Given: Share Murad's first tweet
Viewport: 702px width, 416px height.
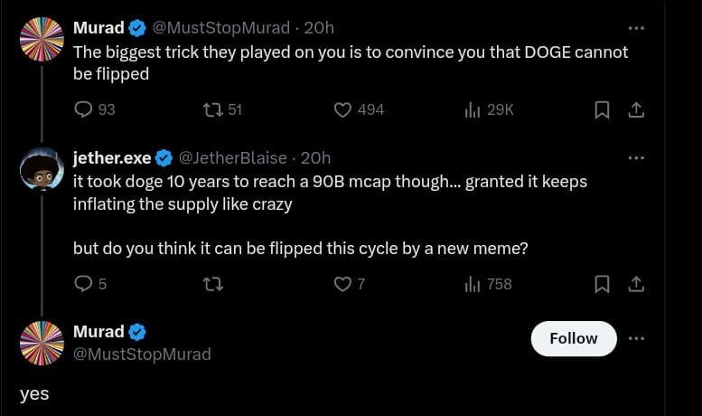Looking at the screenshot, I should (636, 109).
